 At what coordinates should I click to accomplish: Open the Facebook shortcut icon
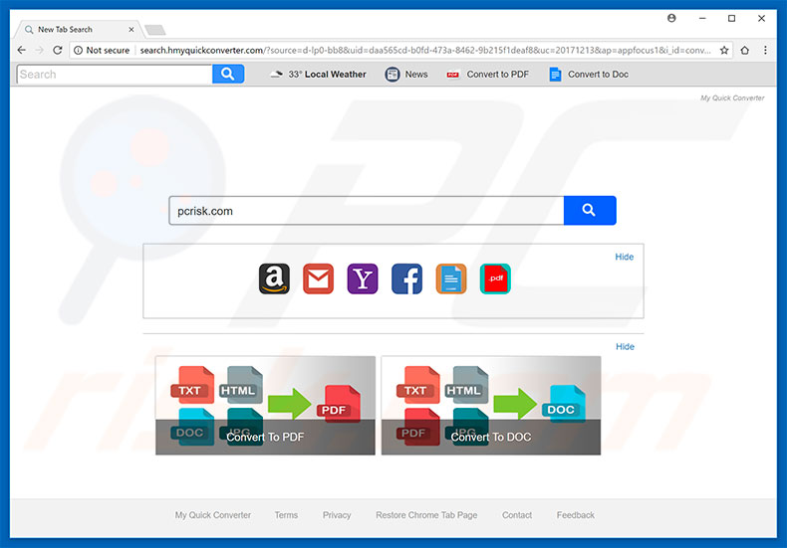click(406, 278)
